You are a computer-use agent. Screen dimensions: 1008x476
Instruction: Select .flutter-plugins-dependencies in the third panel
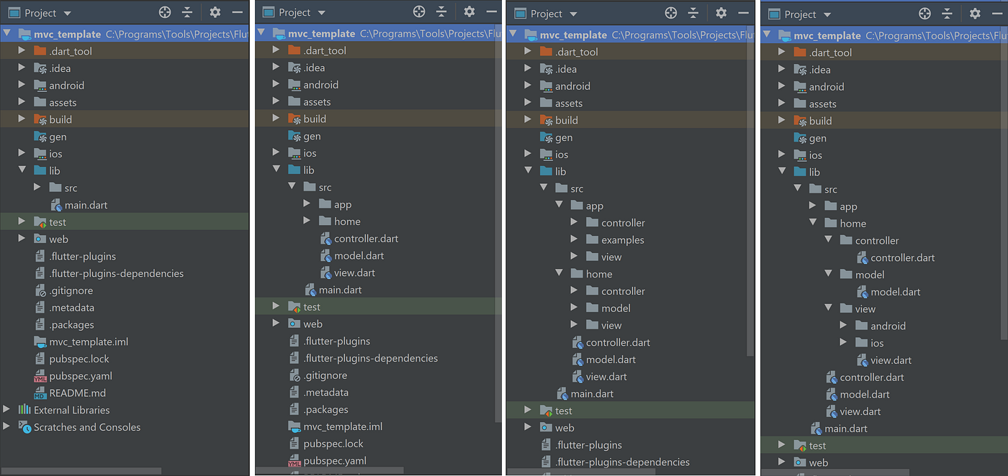pyautogui.click(x=623, y=462)
